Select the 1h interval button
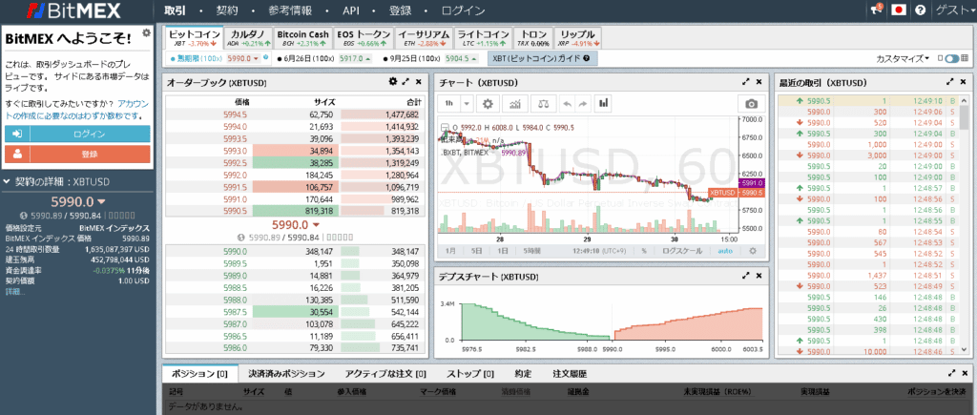977x415 pixels. pyautogui.click(x=448, y=103)
